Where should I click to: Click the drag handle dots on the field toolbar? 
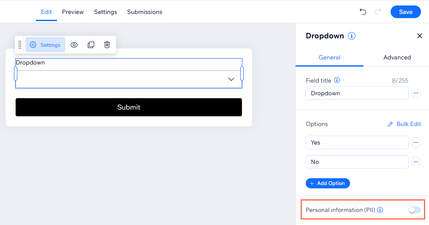20,45
